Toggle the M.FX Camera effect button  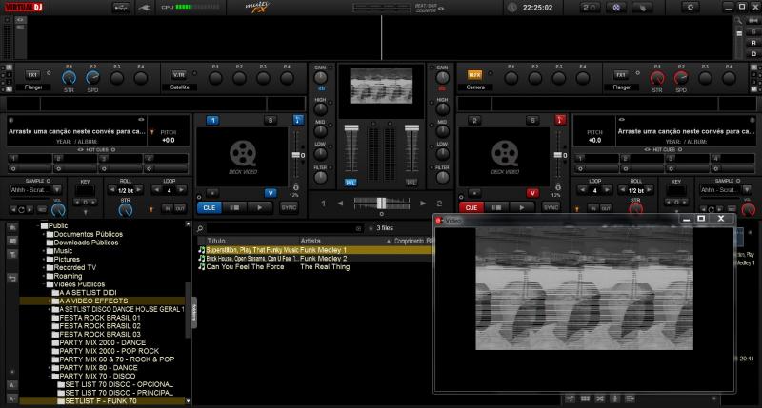[474, 75]
